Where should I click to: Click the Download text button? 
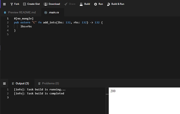(x=54, y=4)
